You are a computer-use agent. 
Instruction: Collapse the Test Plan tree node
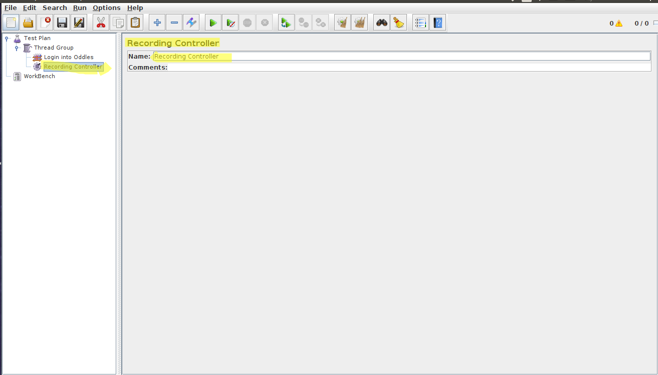click(x=7, y=38)
